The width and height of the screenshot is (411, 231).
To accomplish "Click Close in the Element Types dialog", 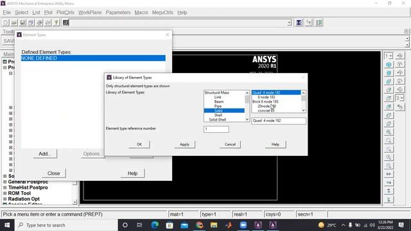I will pos(54,173).
